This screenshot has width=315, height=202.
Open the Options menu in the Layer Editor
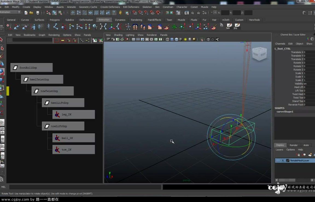click(x=291, y=150)
